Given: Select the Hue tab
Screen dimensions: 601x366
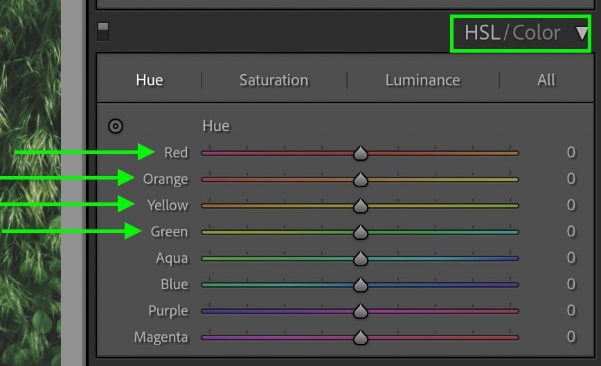Looking at the screenshot, I should tap(150, 80).
